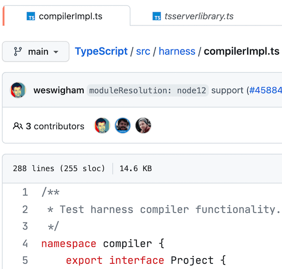Screen dimensions: 282x269
Task: Click TypeScript file icon on compilerImpl.ts tab
Action: (x=31, y=17)
